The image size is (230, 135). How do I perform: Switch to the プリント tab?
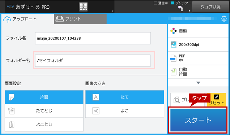80,19
